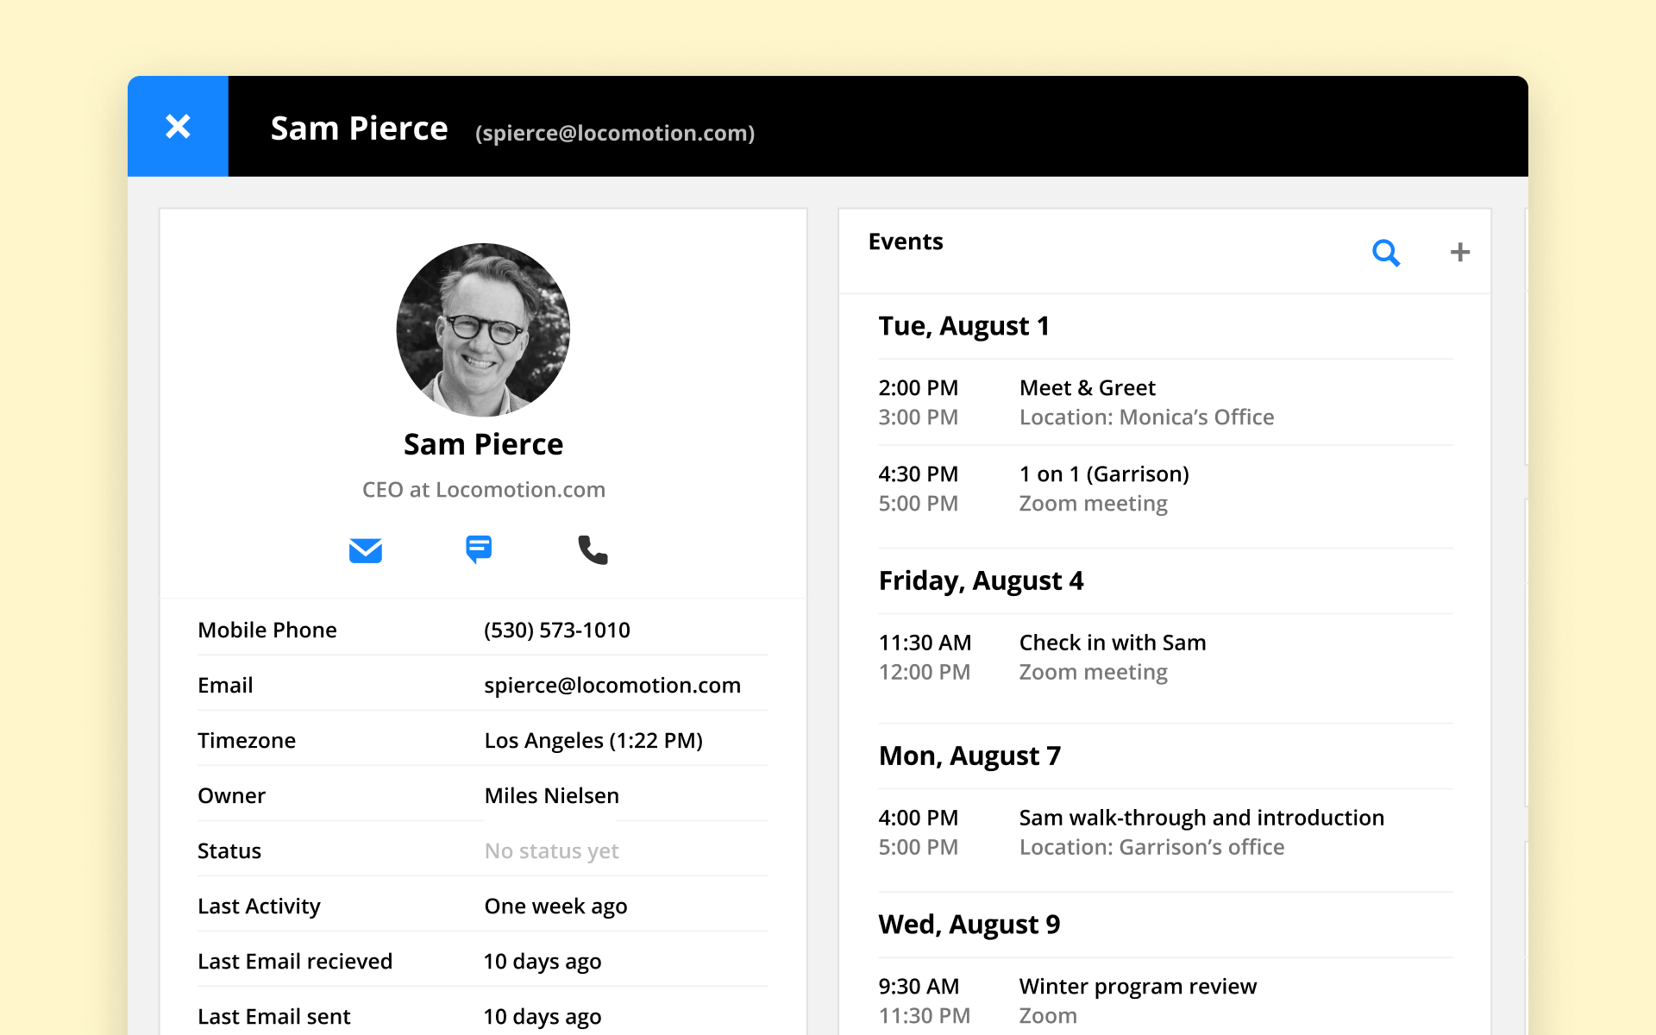Screen dimensions: 1656x1035
Task: Click CEO at Locomotion.com subtitle
Action: pos(483,490)
